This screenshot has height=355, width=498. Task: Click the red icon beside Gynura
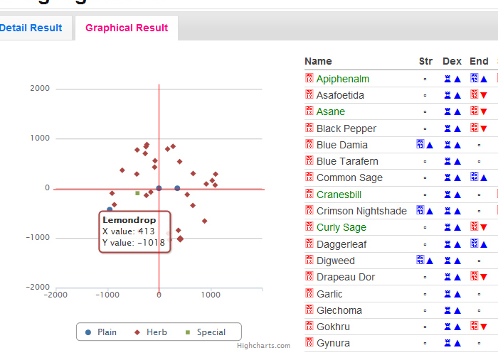(x=309, y=343)
